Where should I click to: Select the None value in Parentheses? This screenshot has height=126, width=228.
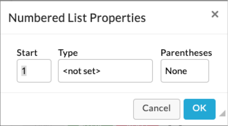point(176,71)
